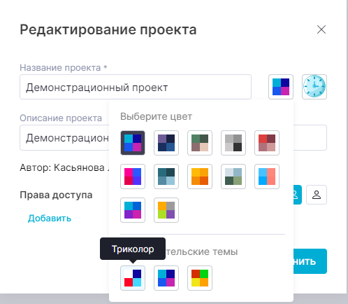Screen dimensions: 348x304
Task: Select the grayscale color theme
Action: pos(233,143)
